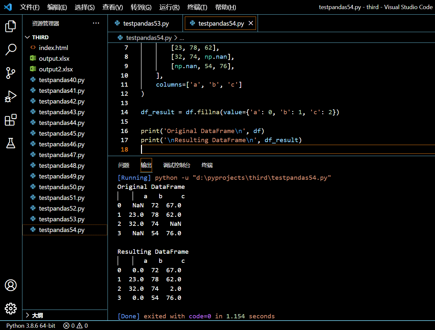
Task: Open the Run and Debug view
Action: (11, 96)
